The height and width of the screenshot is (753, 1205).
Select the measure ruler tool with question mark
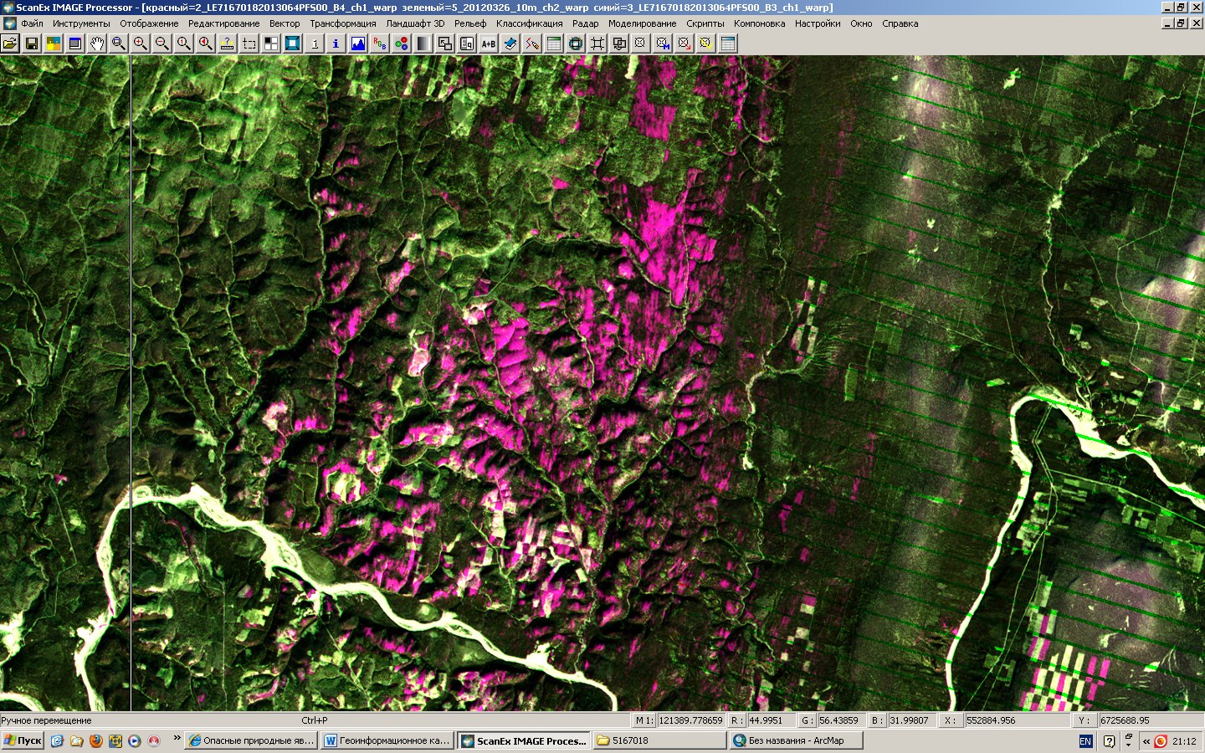tap(228, 44)
